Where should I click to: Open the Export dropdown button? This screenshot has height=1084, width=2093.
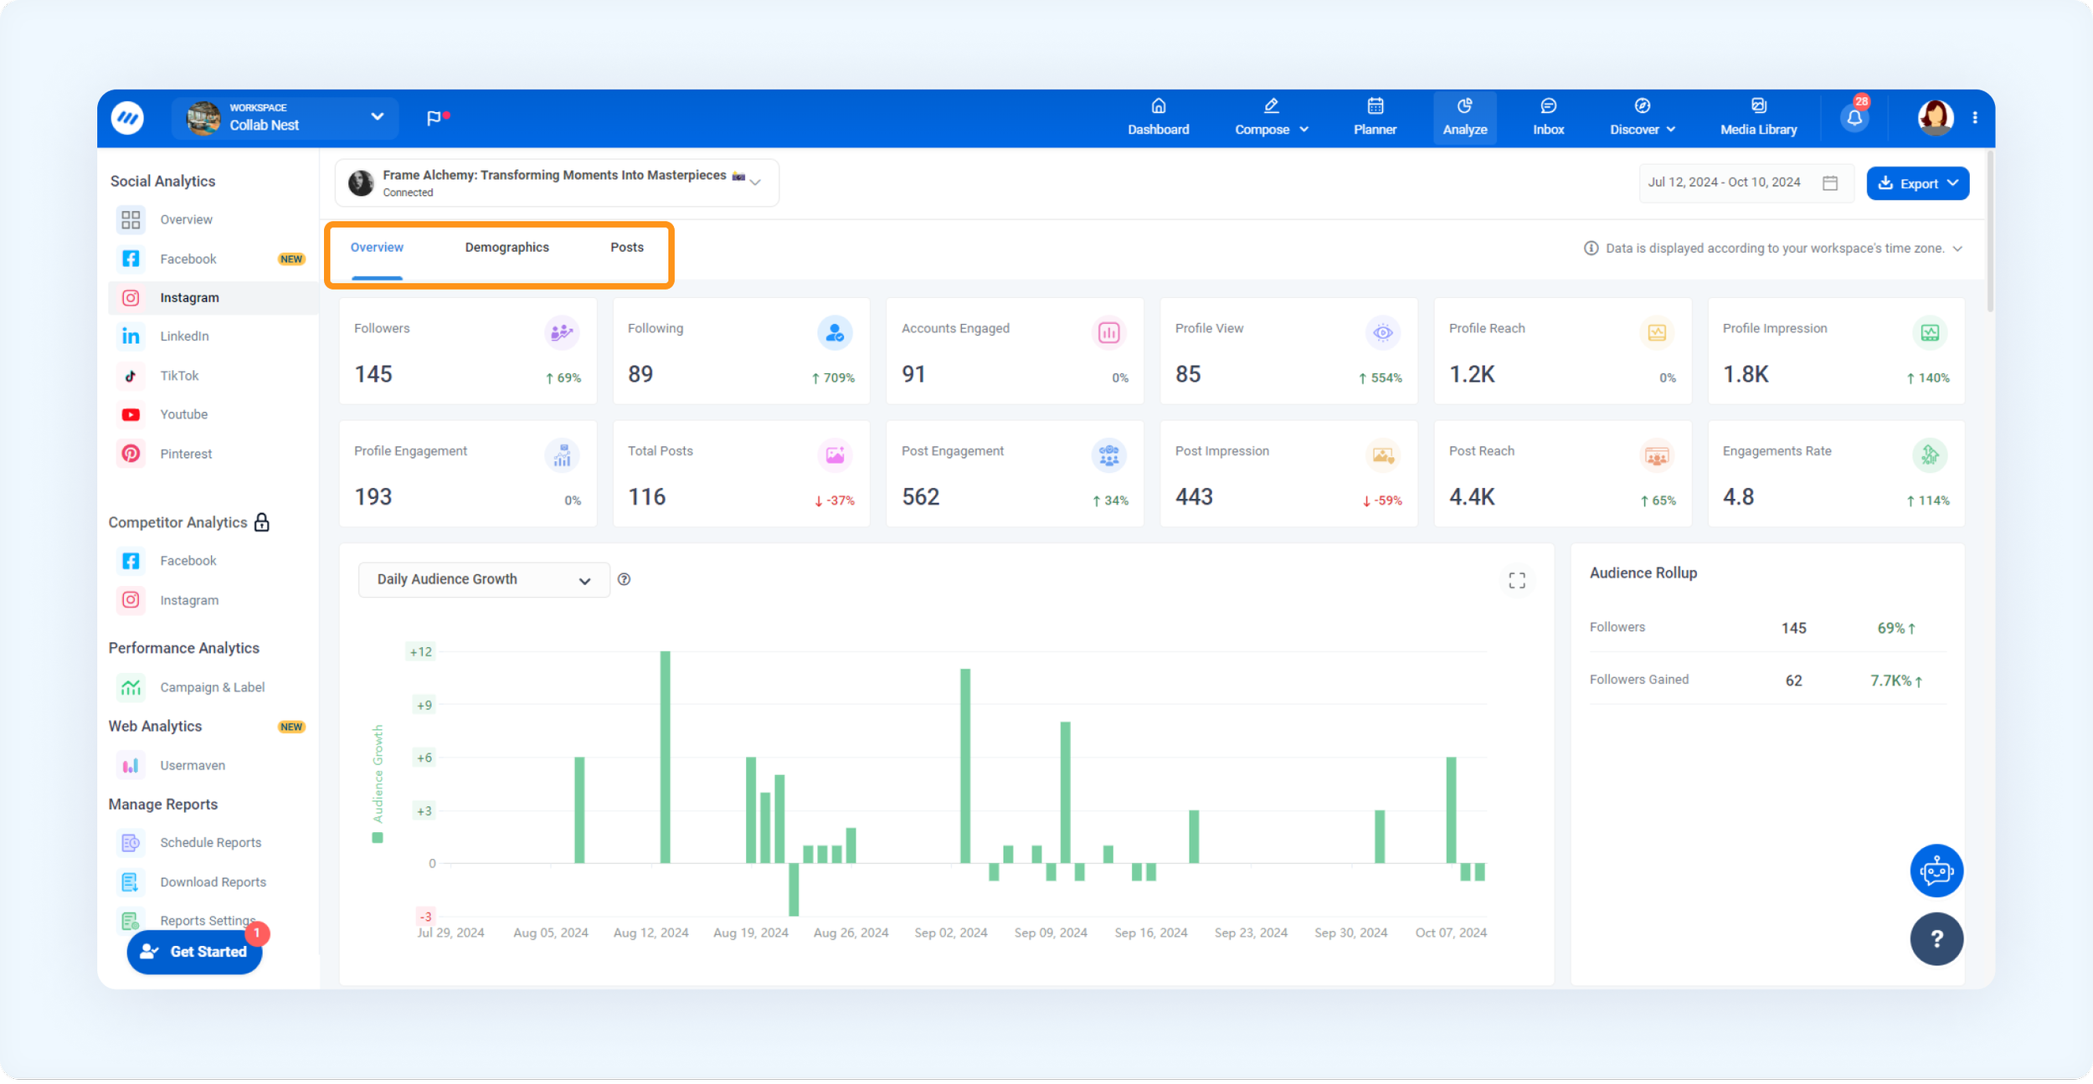click(x=1917, y=183)
